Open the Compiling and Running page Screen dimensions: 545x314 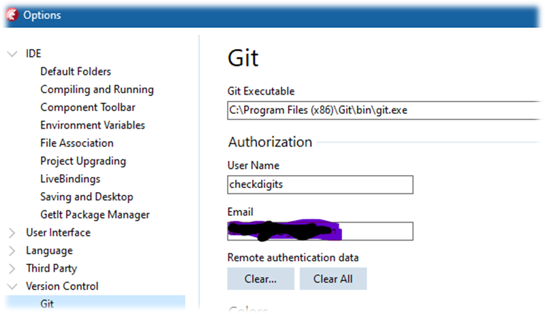(97, 89)
